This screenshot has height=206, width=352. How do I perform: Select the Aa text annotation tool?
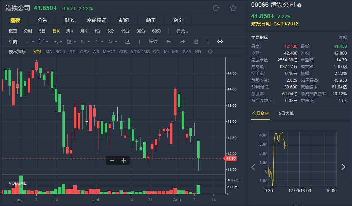(110, 41)
